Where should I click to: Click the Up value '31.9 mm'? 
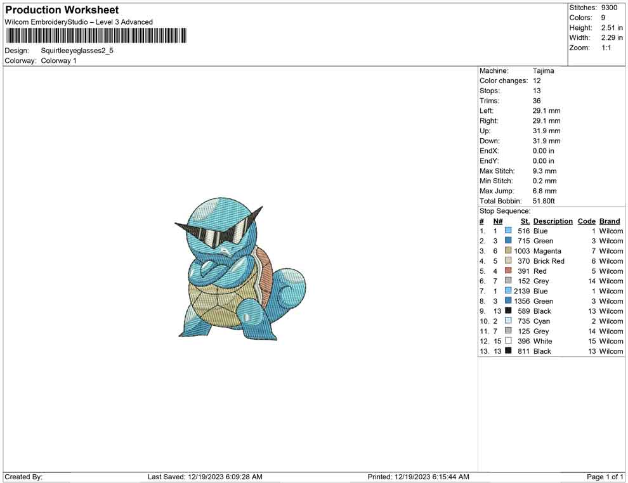point(547,131)
